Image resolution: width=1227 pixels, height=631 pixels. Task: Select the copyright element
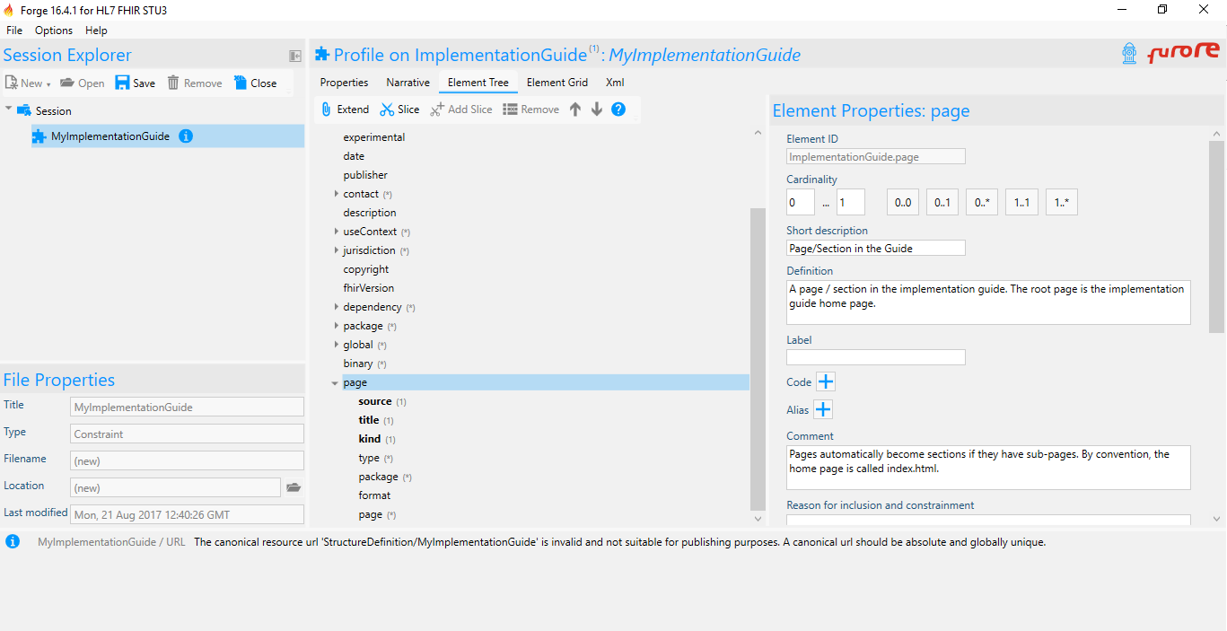[366, 269]
